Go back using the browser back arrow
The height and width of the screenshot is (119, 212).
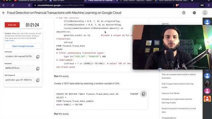point(3,5)
